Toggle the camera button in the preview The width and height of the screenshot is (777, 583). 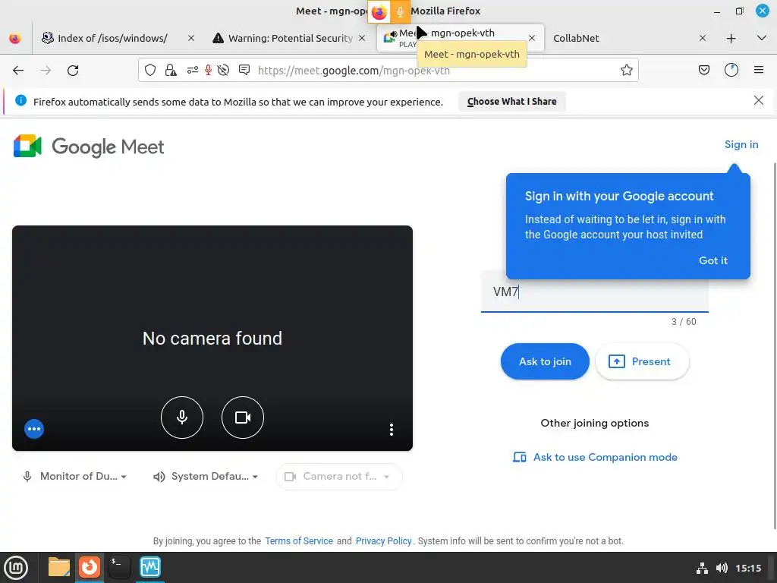(242, 418)
